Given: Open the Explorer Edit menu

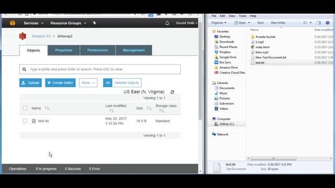Looking at the screenshot, I should [222, 16].
